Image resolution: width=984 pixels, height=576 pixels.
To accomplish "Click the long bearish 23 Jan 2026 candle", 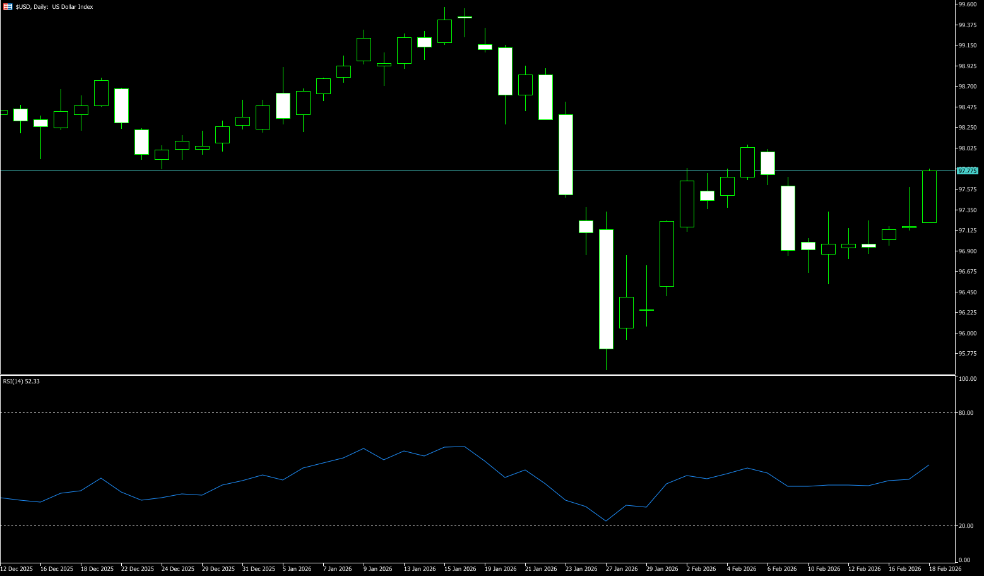I will 566,155.
